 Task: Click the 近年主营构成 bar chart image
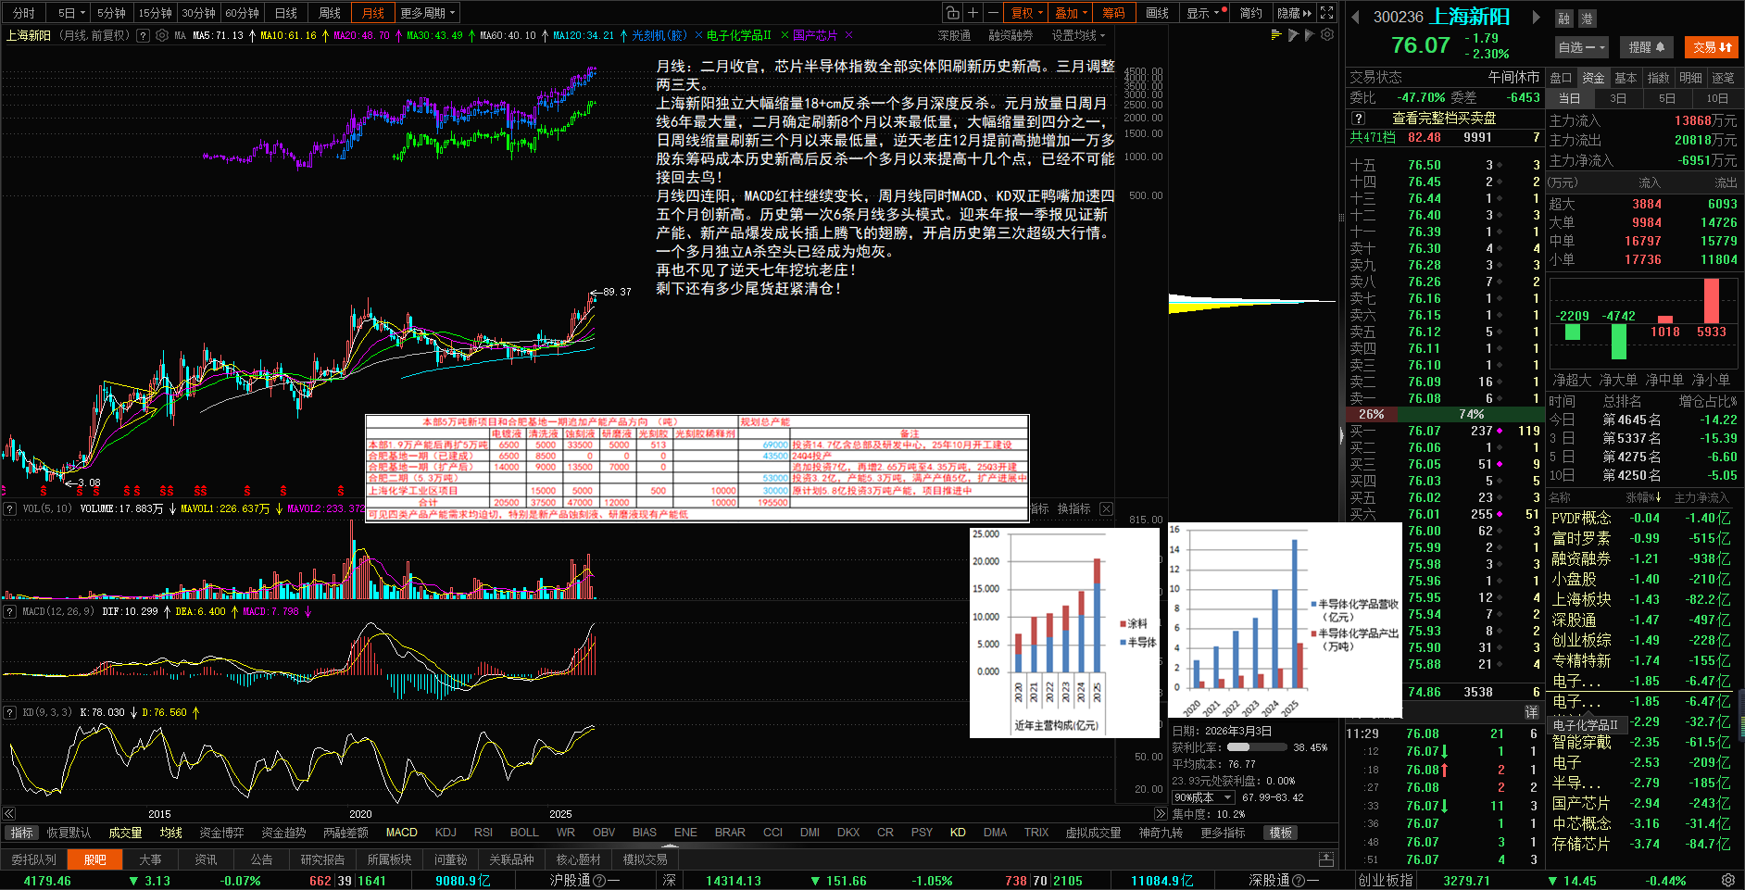pos(1064,633)
